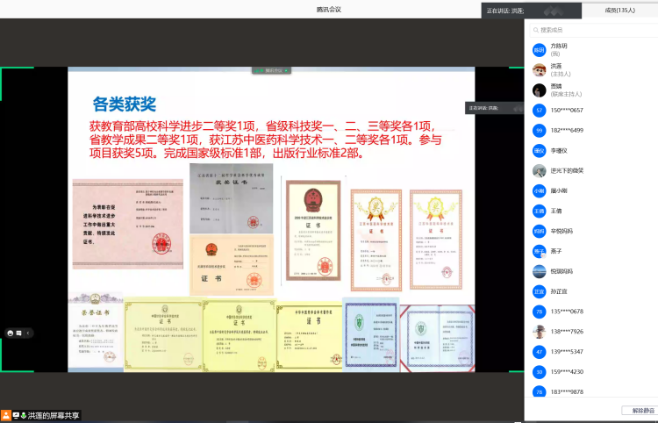Select member name 悦琪妈妈
This screenshot has height=423, width=658.
[x=561, y=271]
